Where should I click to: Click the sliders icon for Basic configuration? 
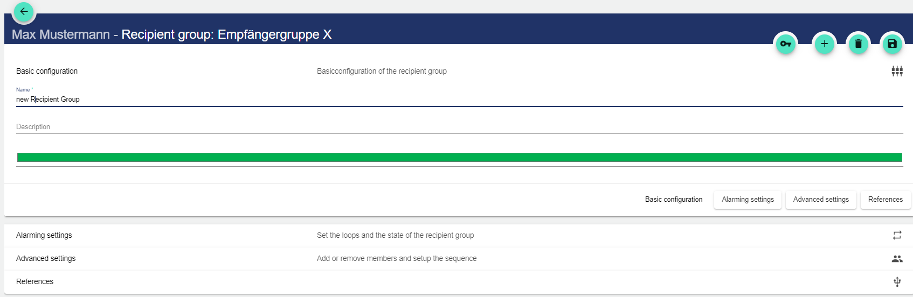[897, 71]
